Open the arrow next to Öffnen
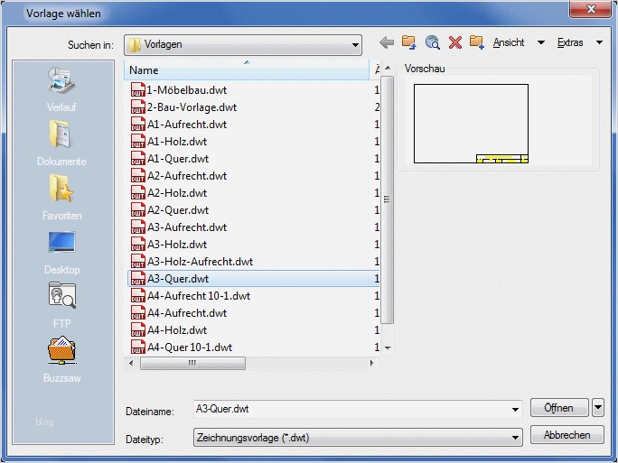 (598, 407)
